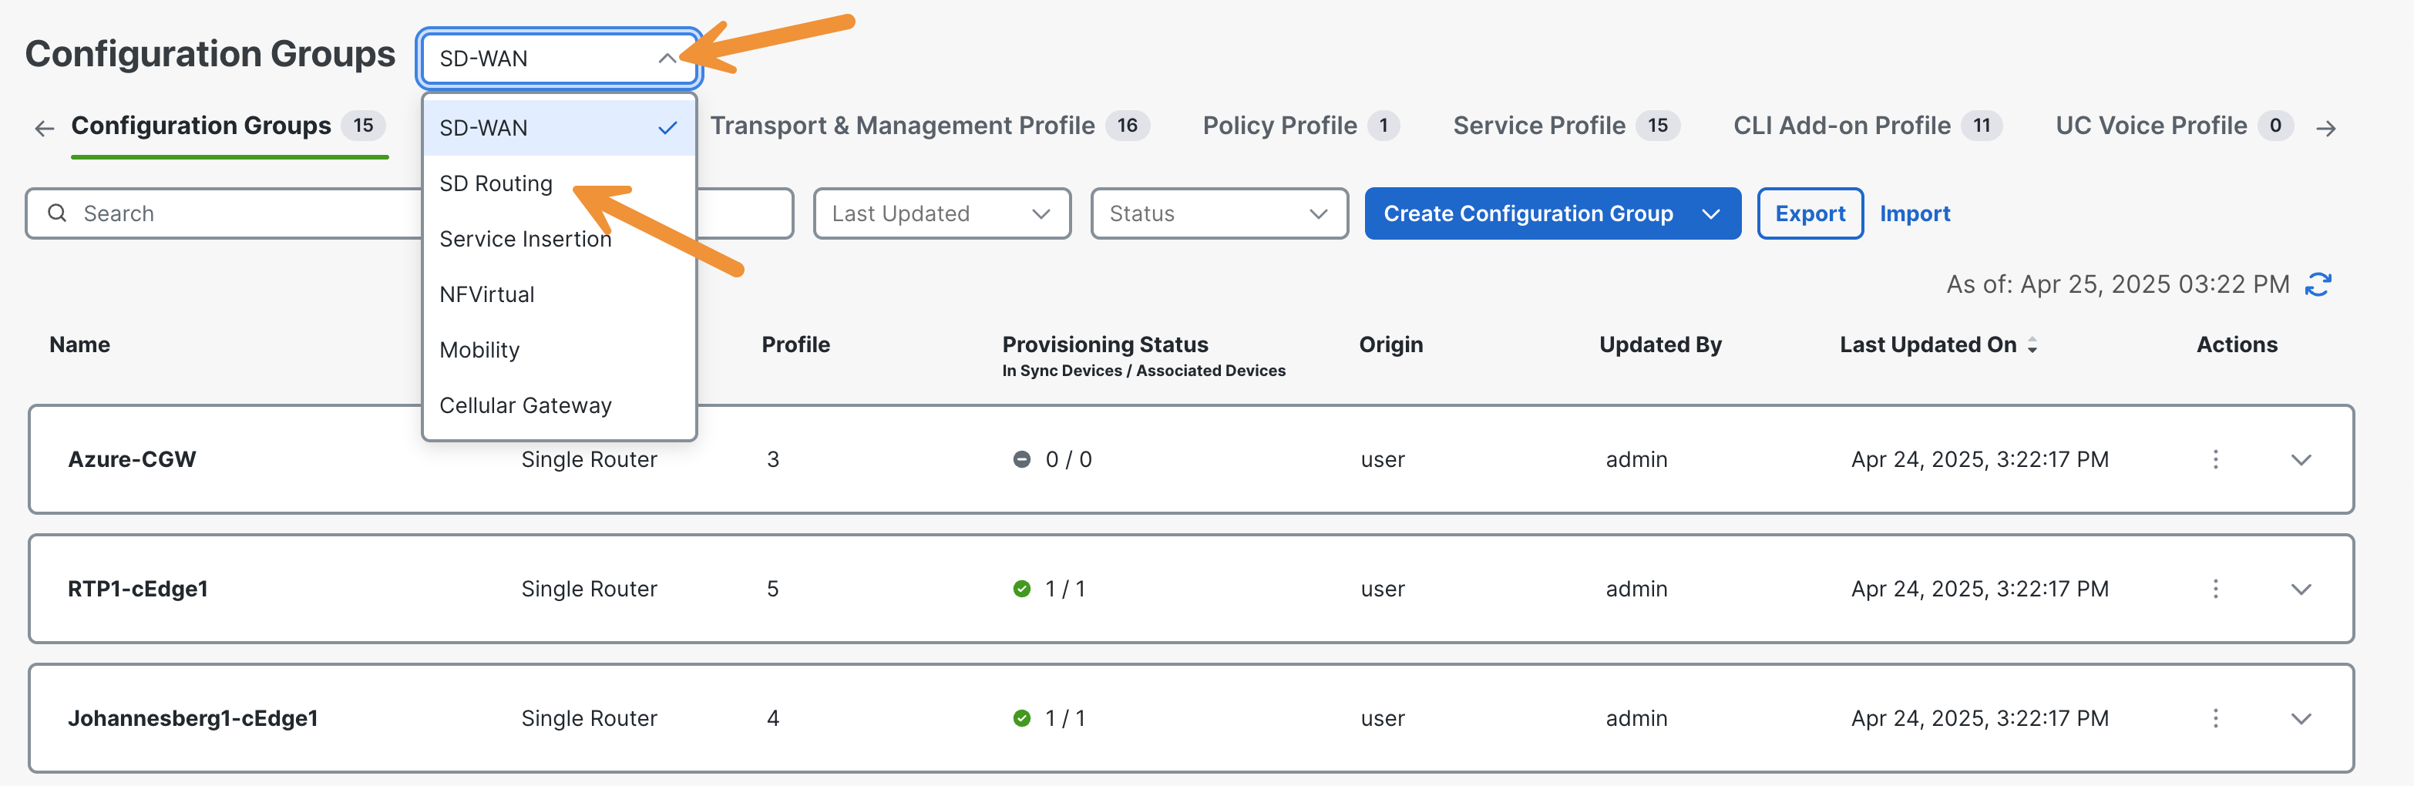This screenshot has width=2414, height=786.
Task: Switch to Configuration Groups tab
Action: (229, 126)
